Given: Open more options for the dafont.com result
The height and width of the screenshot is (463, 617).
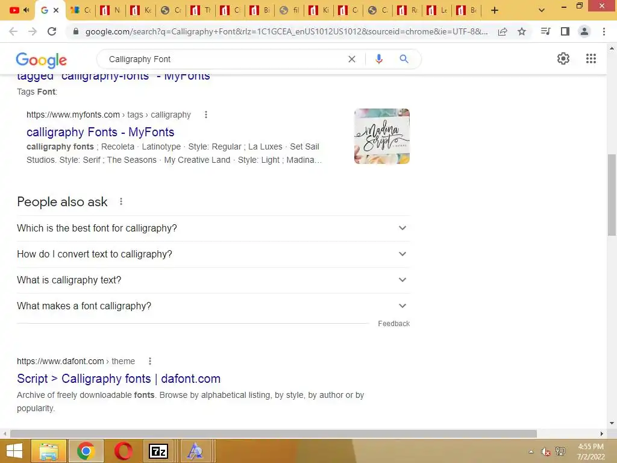Looking at the screenshot, I should click(x=150, y=361).
